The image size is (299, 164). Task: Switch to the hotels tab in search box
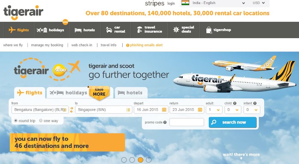pyautogui.click(x=131, y=93)
